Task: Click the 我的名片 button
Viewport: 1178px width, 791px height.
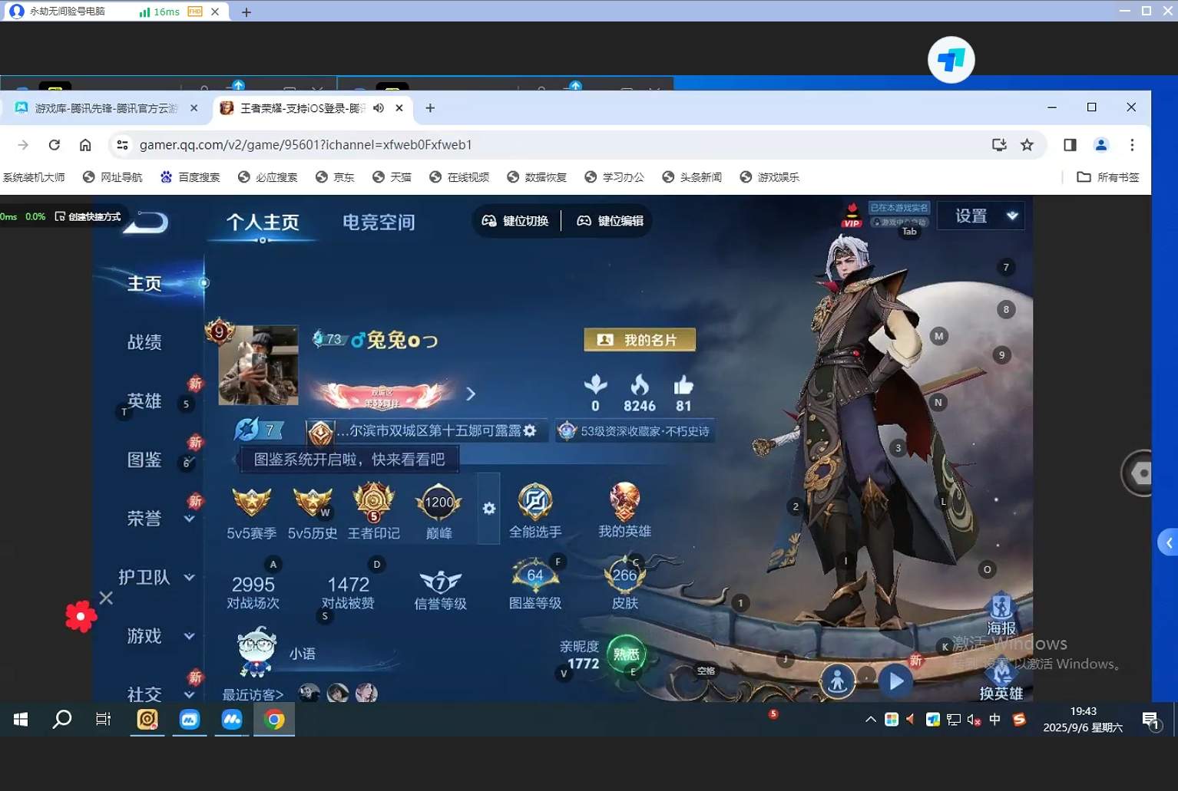Action: (x=640, y=339)
